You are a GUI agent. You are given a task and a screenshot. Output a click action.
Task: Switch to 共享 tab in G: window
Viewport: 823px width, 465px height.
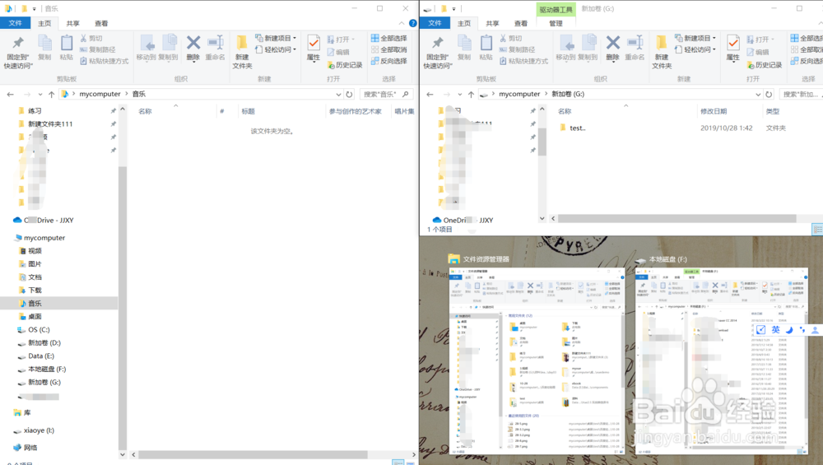(492, 23)
